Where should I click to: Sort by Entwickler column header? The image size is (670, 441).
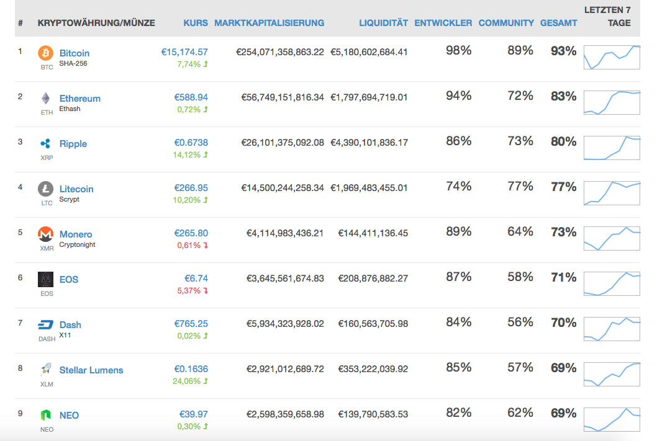click(443, 23)
